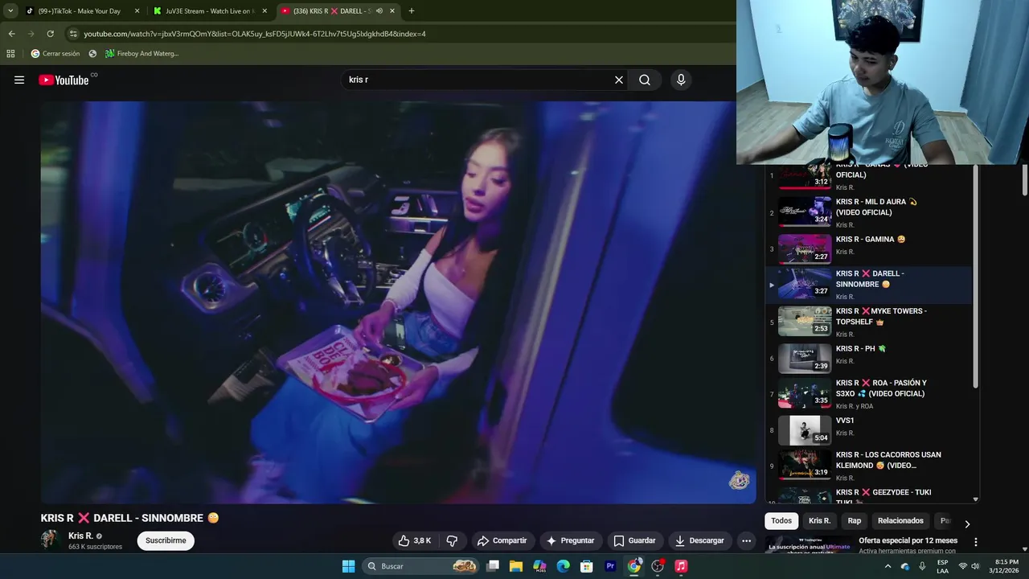
Task: Open the Kris R. channel avatar
Action: tap(51, 540)
